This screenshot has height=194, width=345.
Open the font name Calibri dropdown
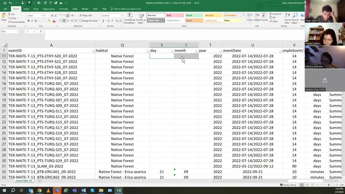pyautogui.click(x=42, y=16)
